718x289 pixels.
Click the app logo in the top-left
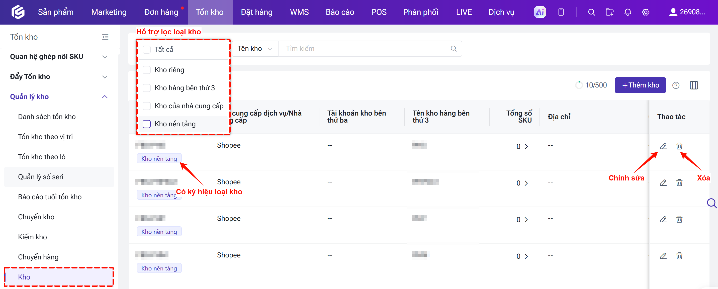click(x=18, y=12)
